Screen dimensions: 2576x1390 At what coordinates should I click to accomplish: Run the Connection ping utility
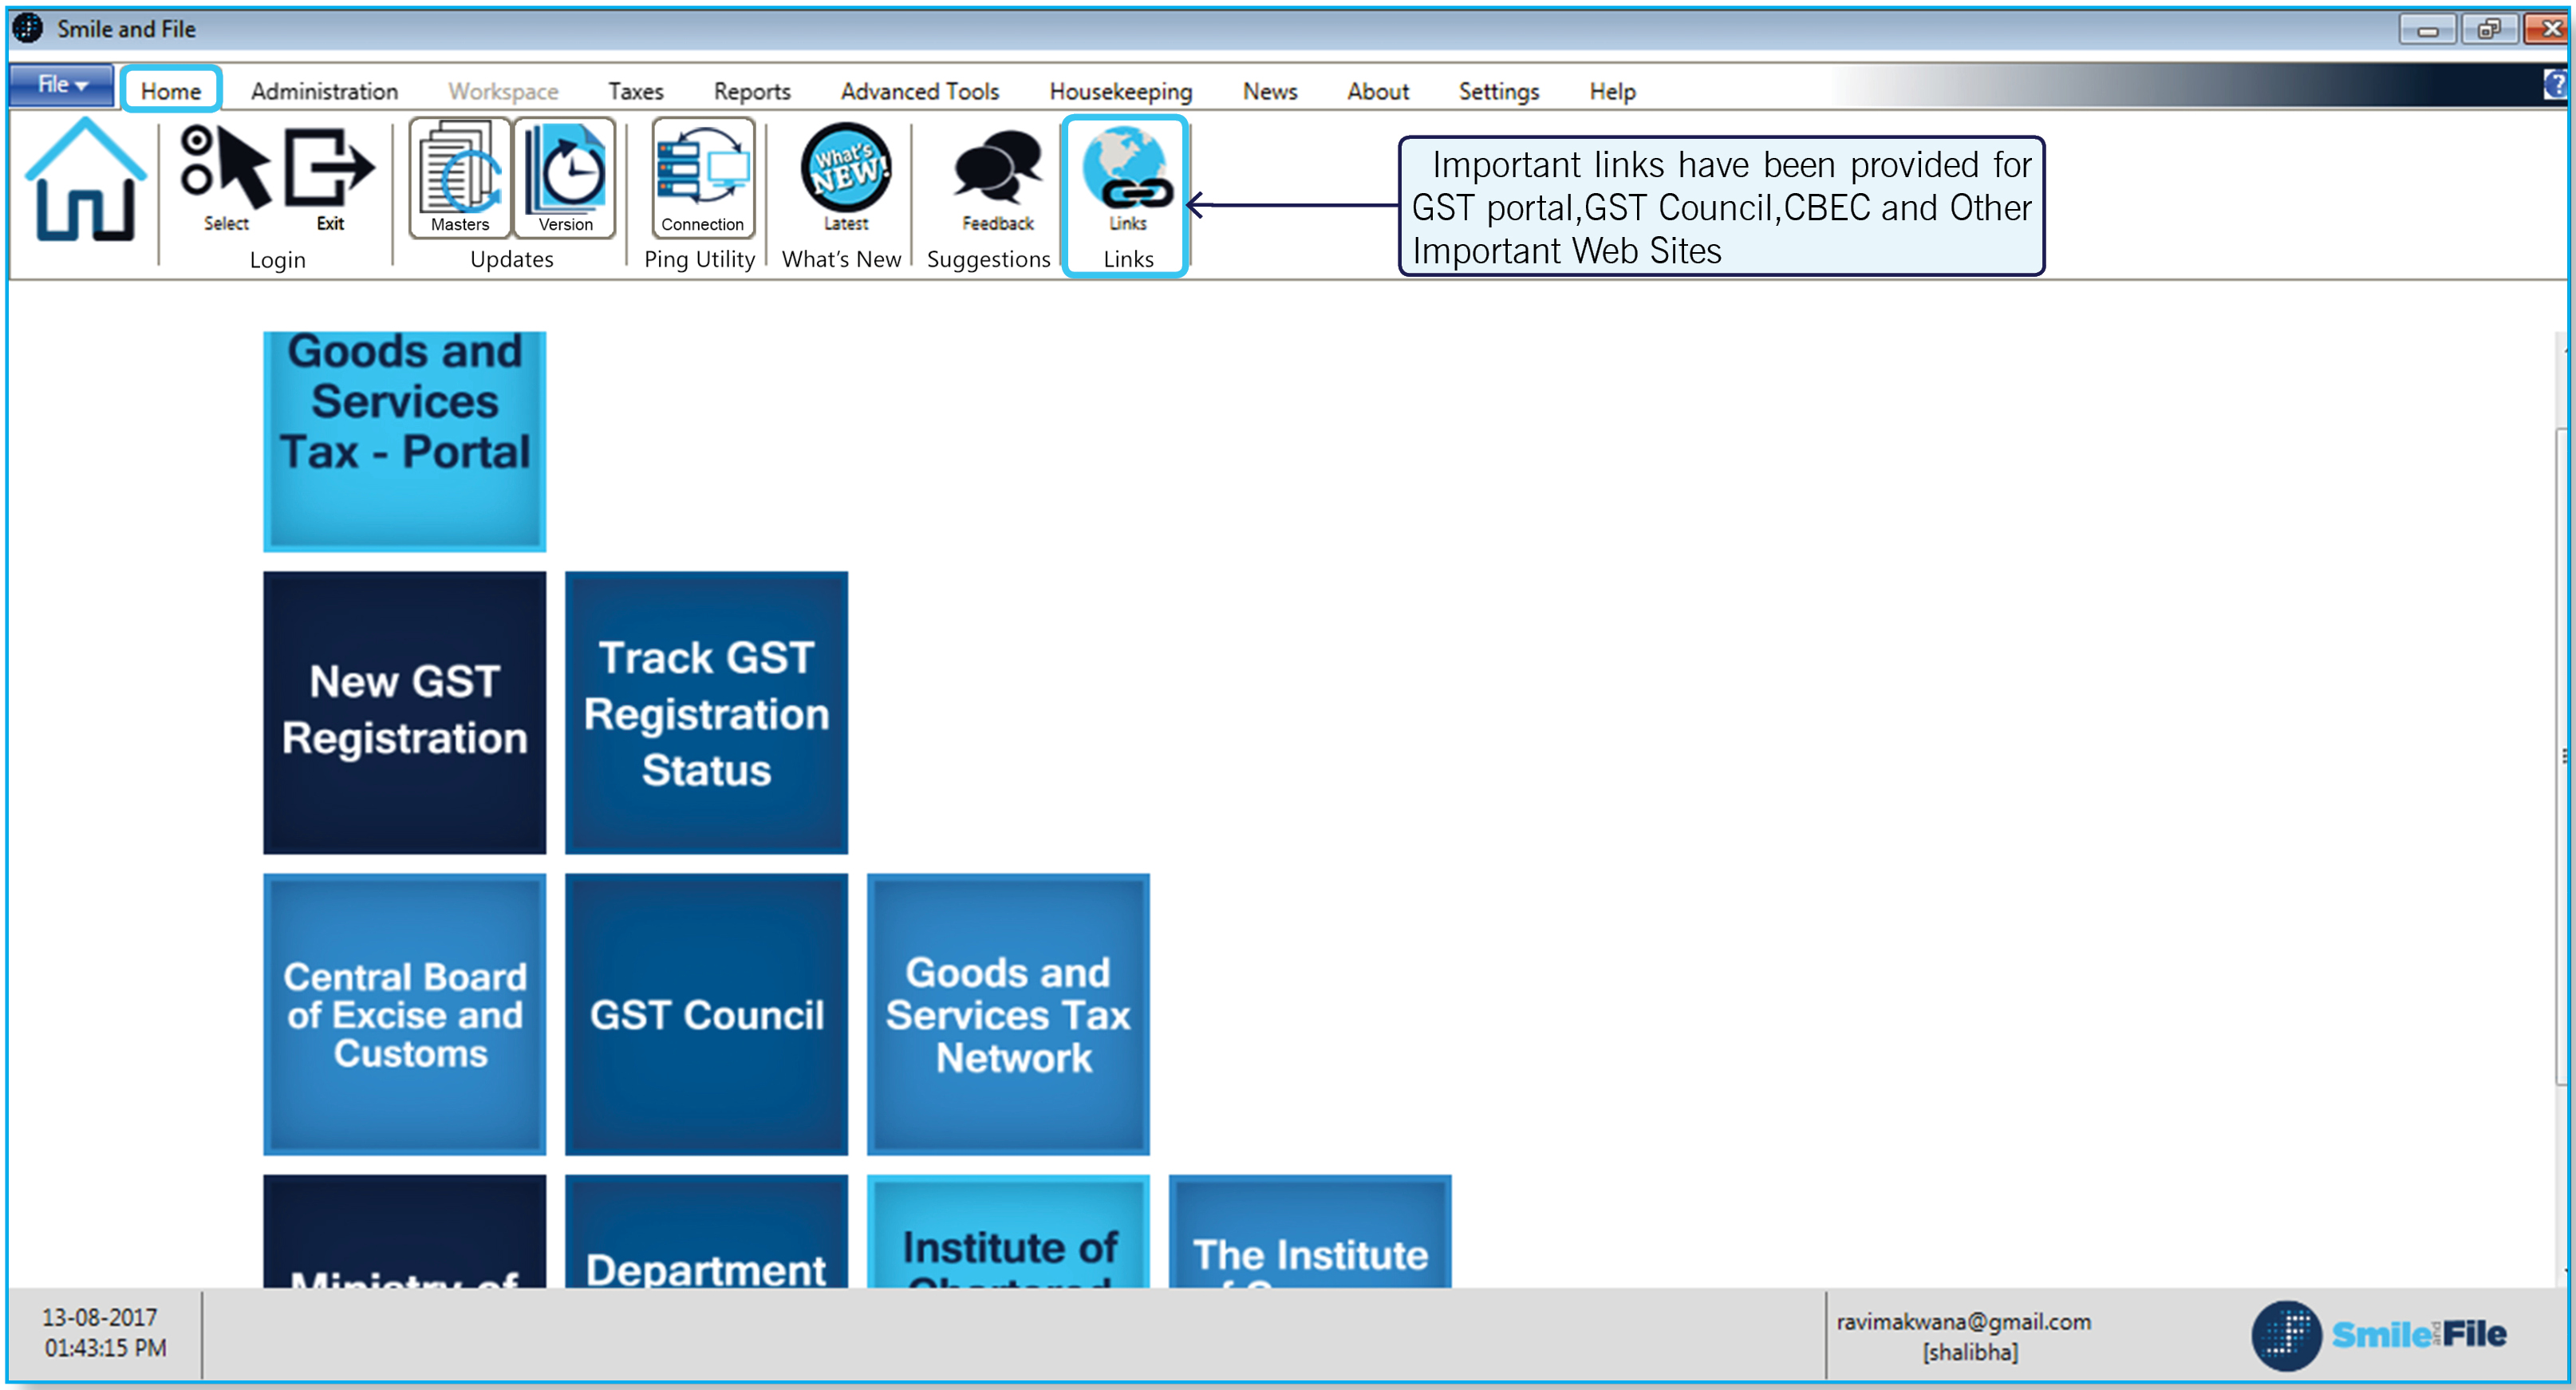pos(702,178)
